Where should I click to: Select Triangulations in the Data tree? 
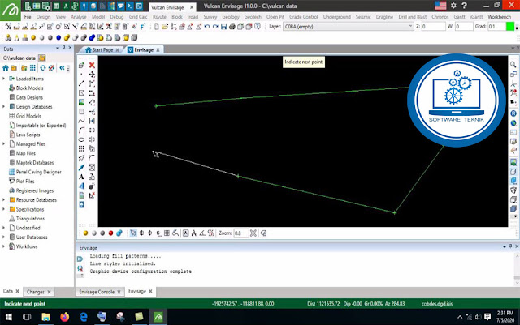click(x=30, y=219)
